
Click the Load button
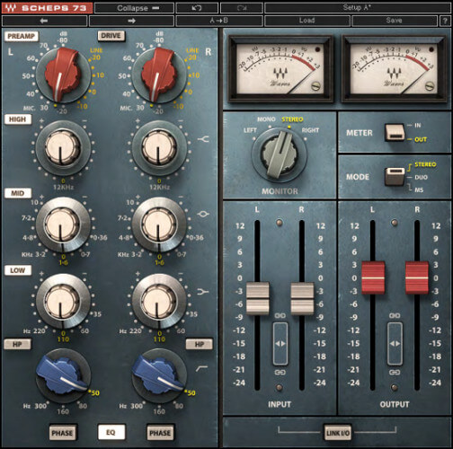[x=307, y=21]
